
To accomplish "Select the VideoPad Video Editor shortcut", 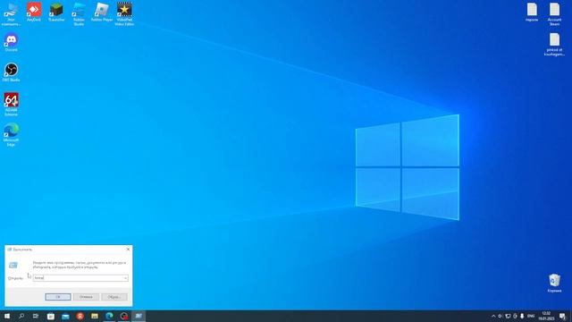I will pos(124,14).
